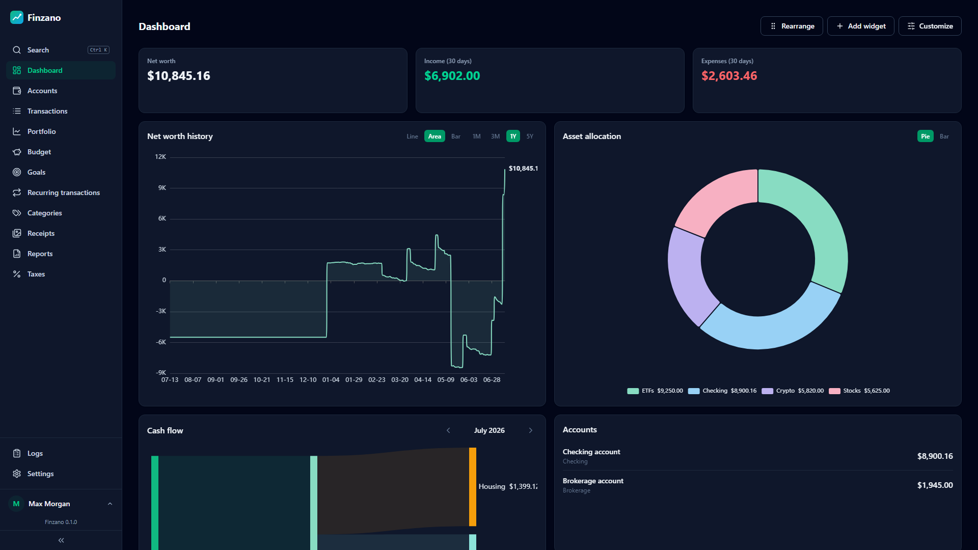
Task: Navigate to Portfolio
Action: pyautogui.click(x=61, y=131)
